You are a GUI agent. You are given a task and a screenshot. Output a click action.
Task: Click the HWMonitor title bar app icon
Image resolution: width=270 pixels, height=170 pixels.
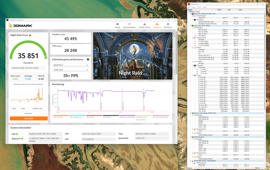click(189, 4)
